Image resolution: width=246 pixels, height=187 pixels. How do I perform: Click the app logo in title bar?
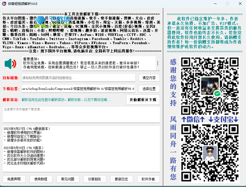[x=4, y=4]
